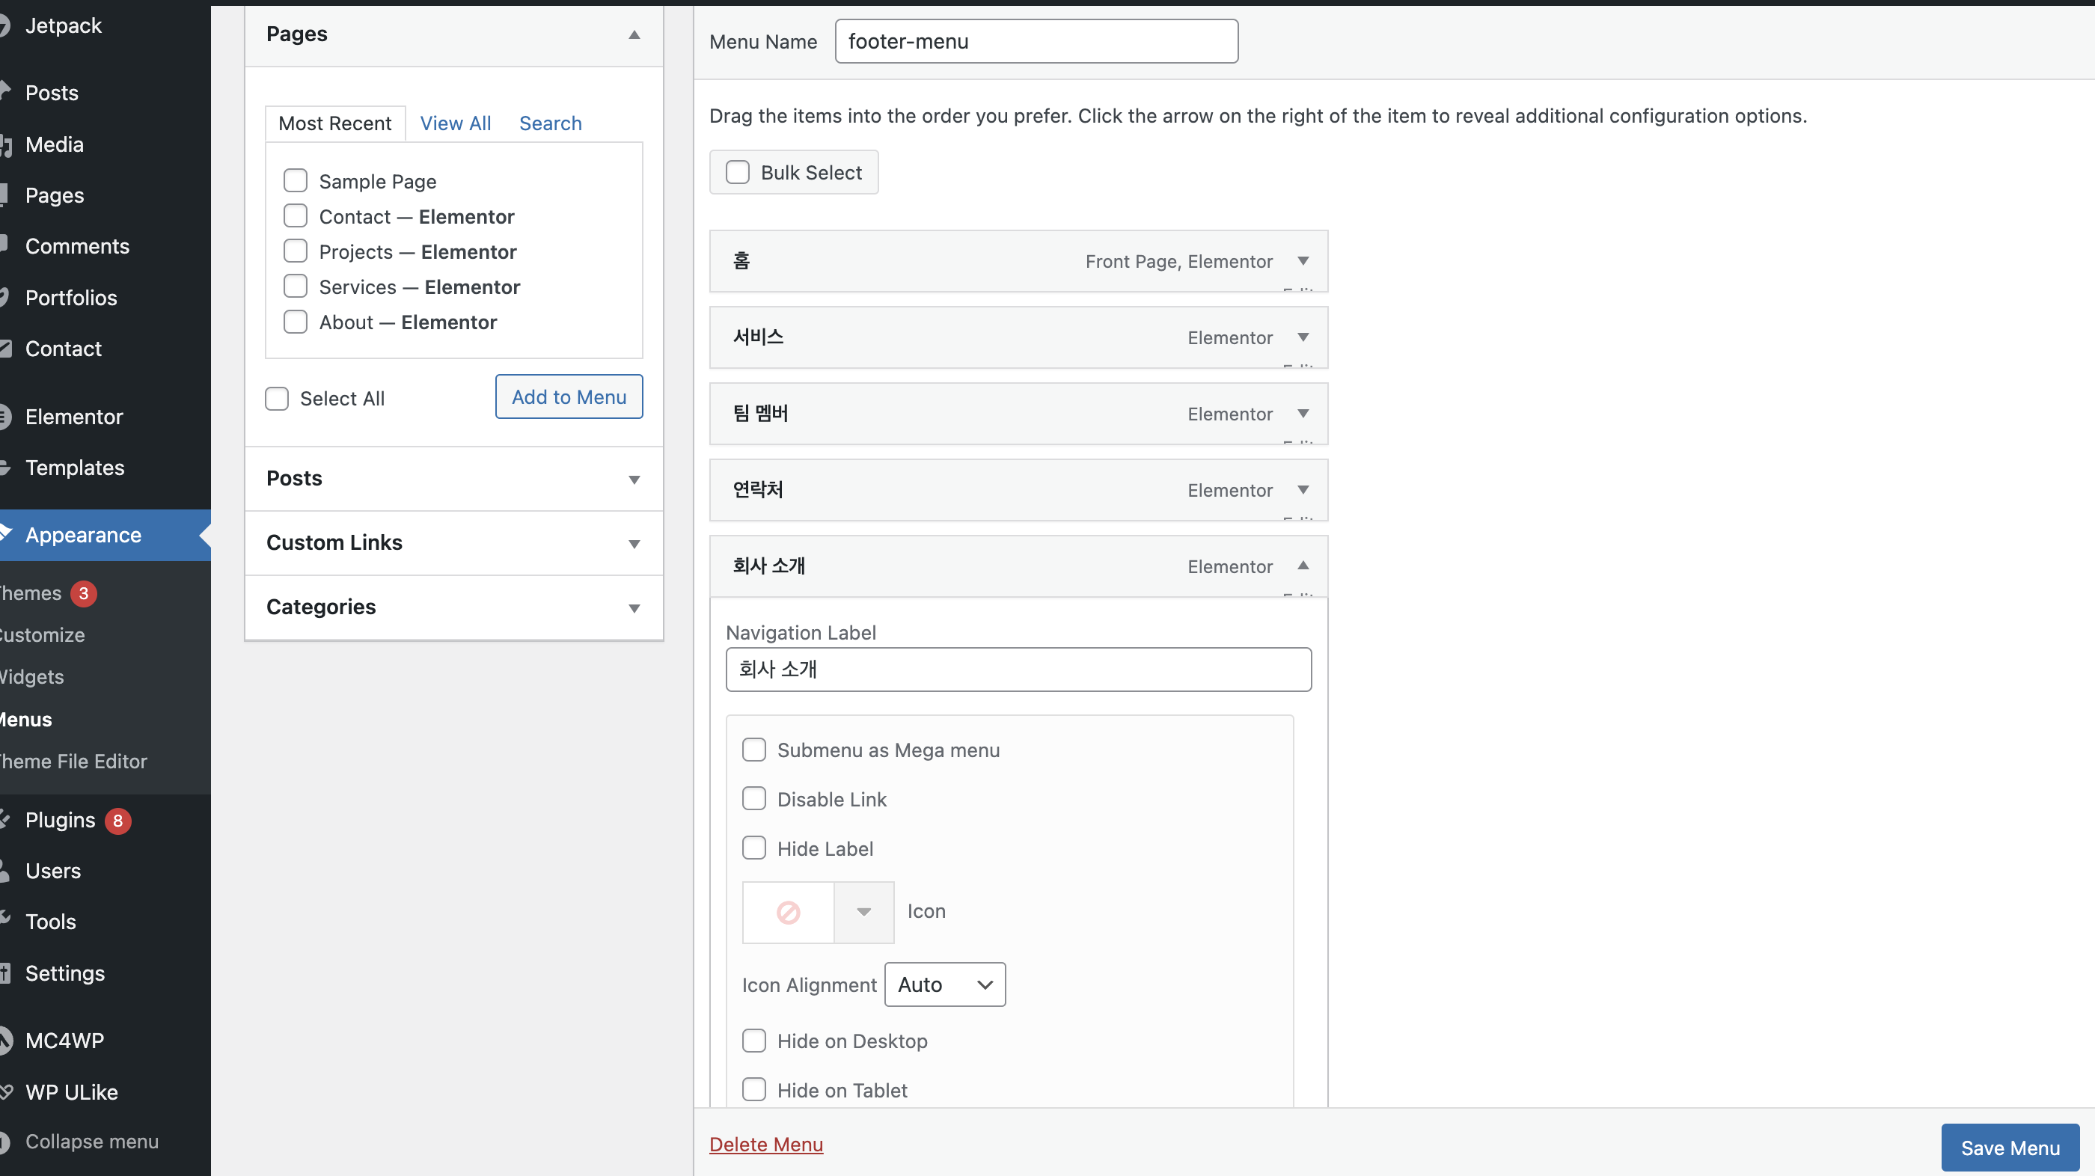Image resolution: width=2095 pixels, height=1176 pixels.
Task: Expand the 팀 멤버 menu item settings
Action: pos(1303,414)
